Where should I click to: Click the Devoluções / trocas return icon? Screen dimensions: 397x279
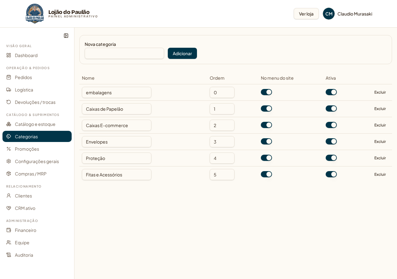coord(9,102)
